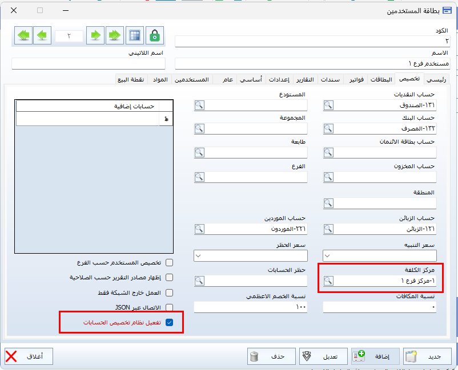The image size is (458, 370).
Task: Uncheck تفعيل نظام تخصيص الحسابات checkbox
Action: (169, 323)
